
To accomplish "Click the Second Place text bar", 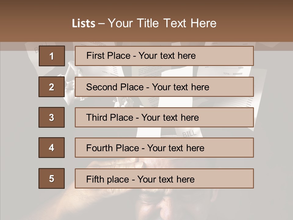I will (164, 87).
